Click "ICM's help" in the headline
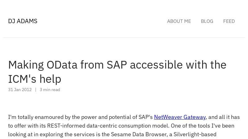Screen dimensions: 248x139 point(35,79)
